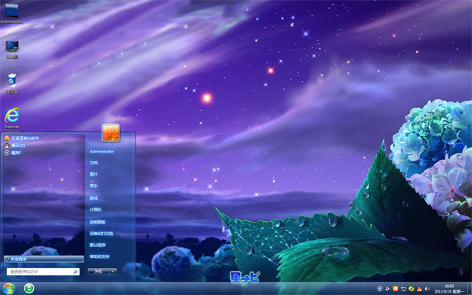The image size is (472, 295).
Task: Expand 所有程序 list
Action: [x=44, y=259]
